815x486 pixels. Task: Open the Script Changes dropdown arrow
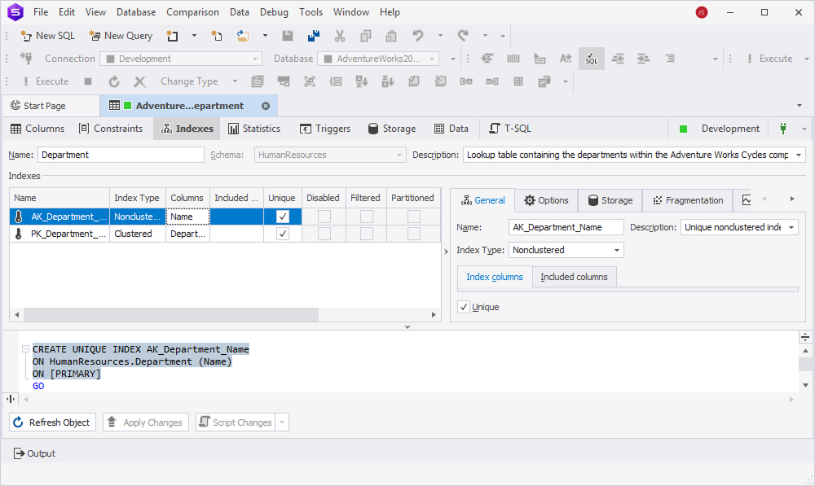282,423
